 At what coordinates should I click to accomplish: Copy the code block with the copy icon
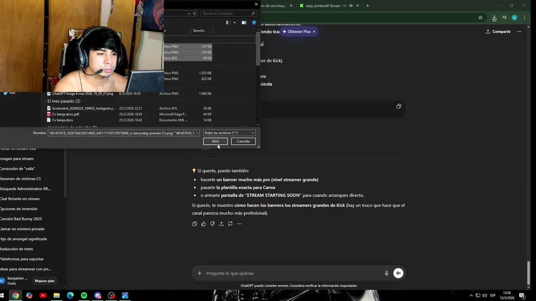click(399, 106)
